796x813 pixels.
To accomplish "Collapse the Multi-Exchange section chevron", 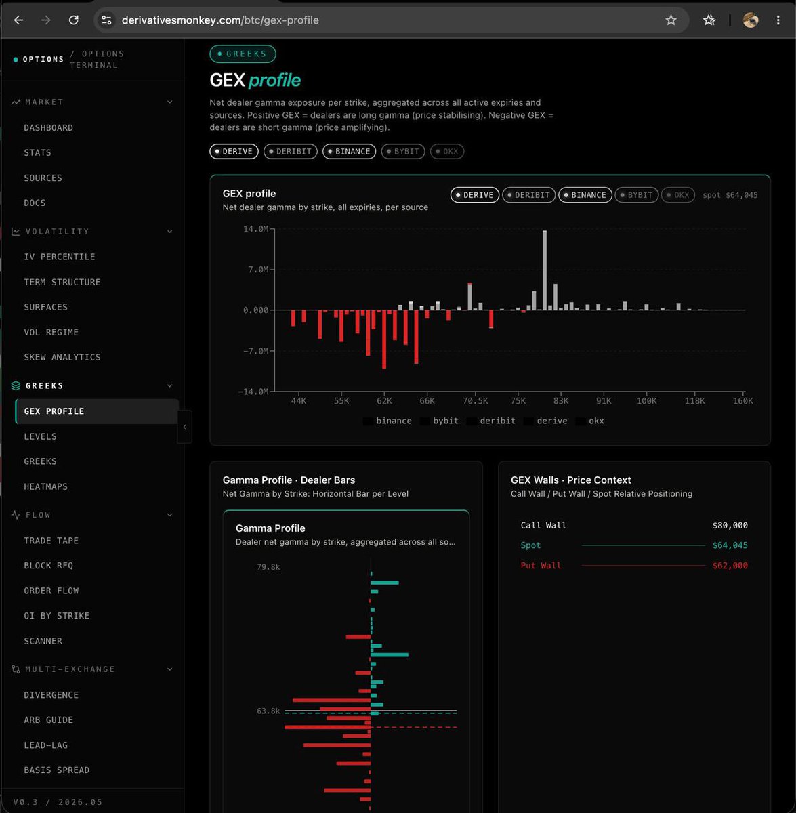I will point(169,669).
